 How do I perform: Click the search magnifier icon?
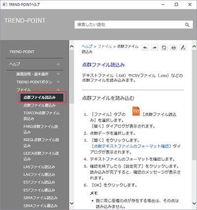187,25
